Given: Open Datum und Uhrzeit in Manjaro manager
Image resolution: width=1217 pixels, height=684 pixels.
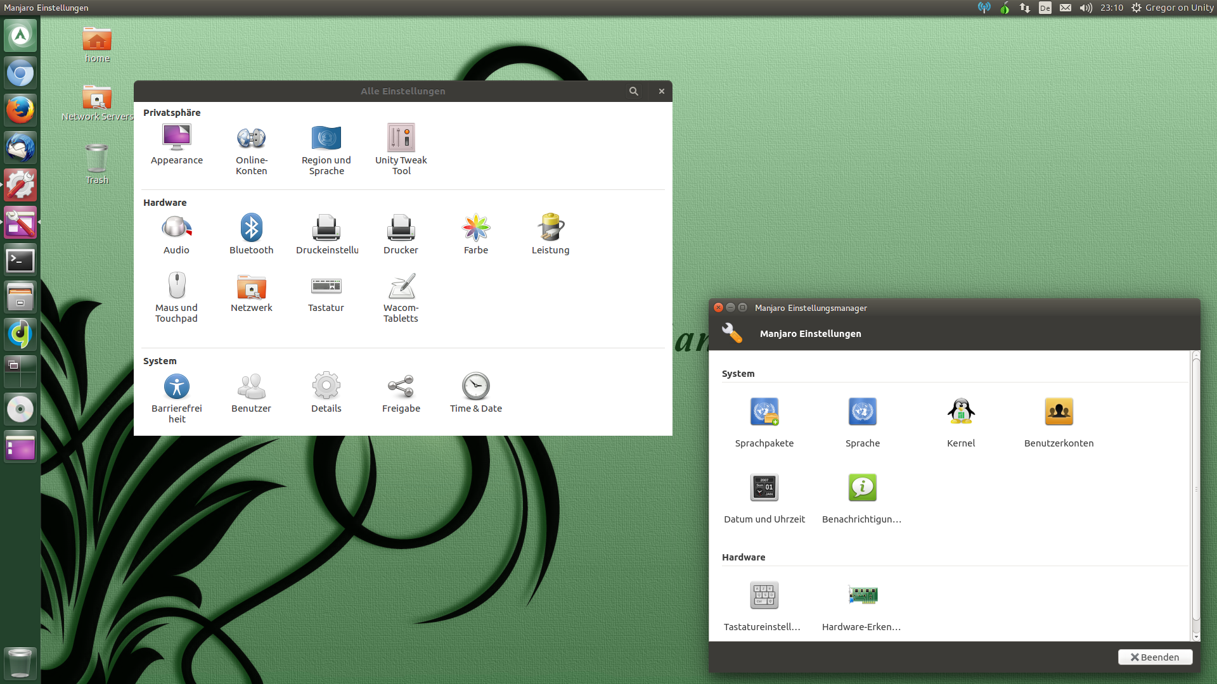Looking at the screenshot, I should pyautogui.click(x=764, y=498).
